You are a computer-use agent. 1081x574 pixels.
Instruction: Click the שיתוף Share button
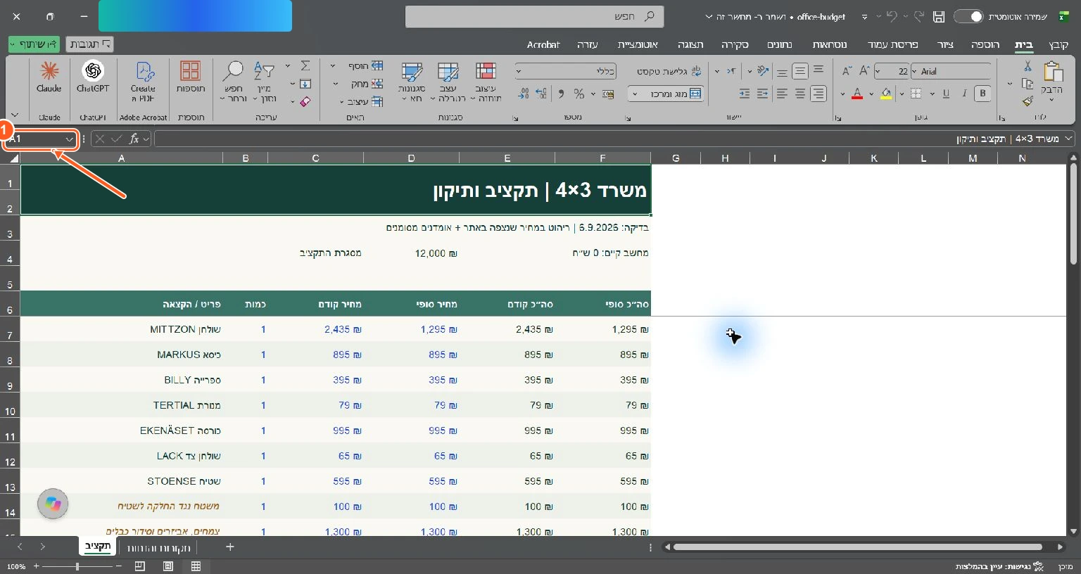click(x=34, y=44)
